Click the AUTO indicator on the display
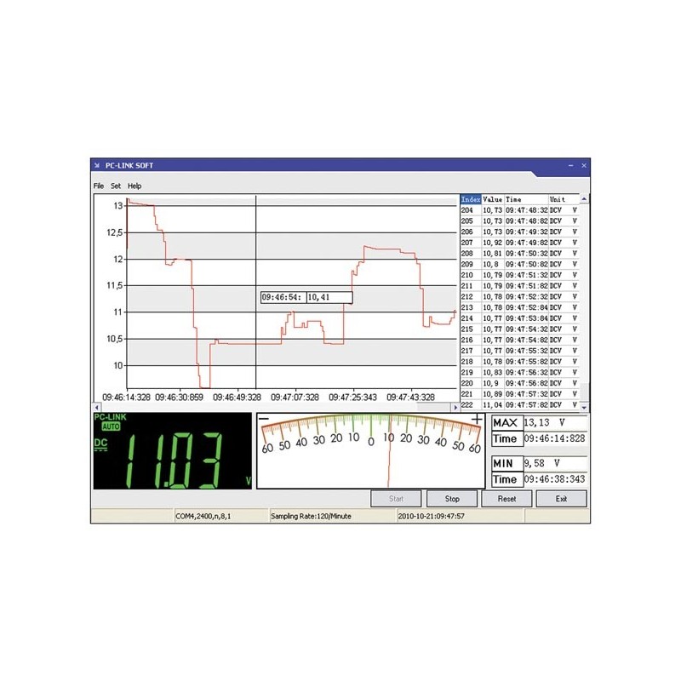Image resolution: width=681 pixels, height=681 pixels. click(x=111, y=427)
